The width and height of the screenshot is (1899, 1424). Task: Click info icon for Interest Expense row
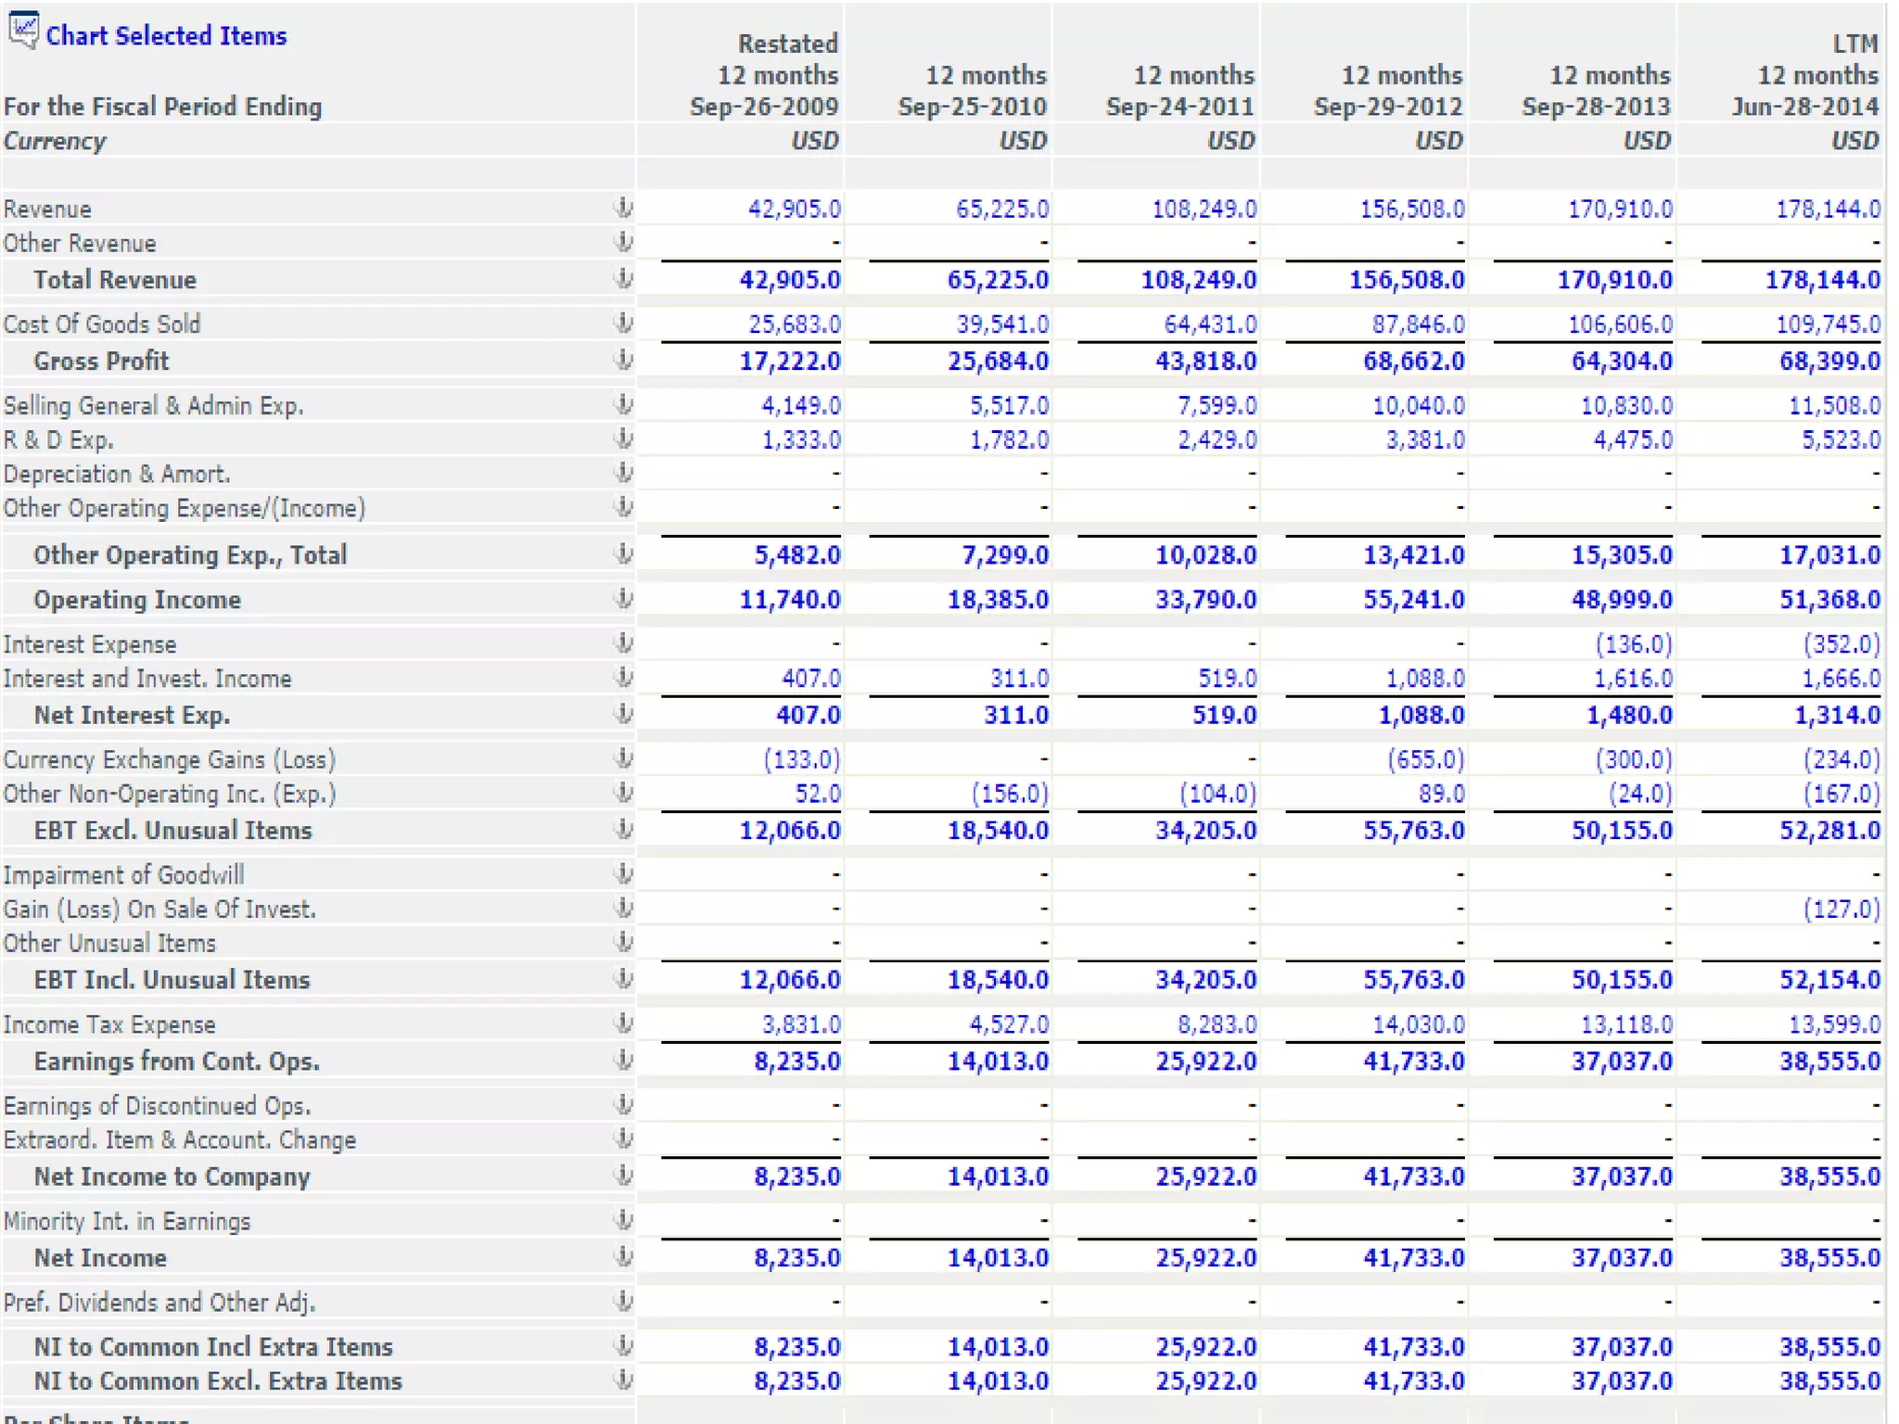point(624,642)
